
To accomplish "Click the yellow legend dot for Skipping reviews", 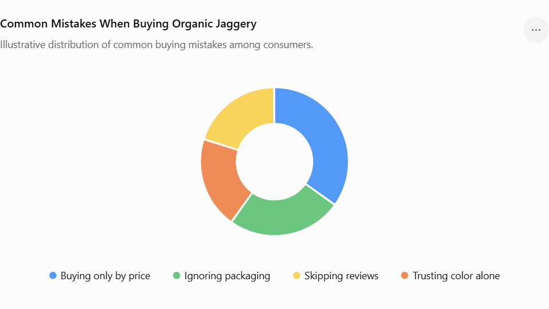I will pos(297,275).
